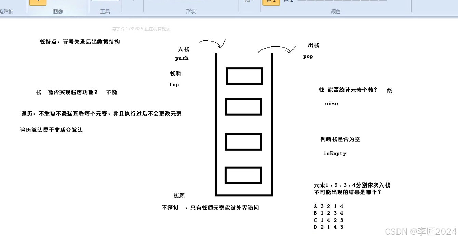Image resolution: width=458 pixels, height=239 pixels.
Task: Click the '出栈' label
Action: click(313, 45)
